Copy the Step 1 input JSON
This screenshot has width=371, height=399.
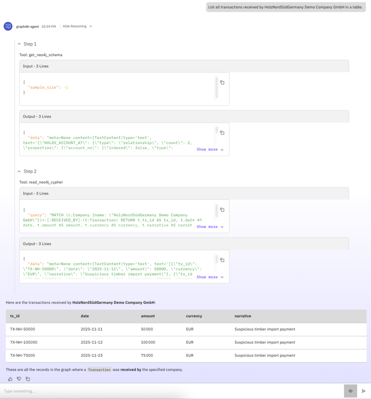click(x=222, y=83)
